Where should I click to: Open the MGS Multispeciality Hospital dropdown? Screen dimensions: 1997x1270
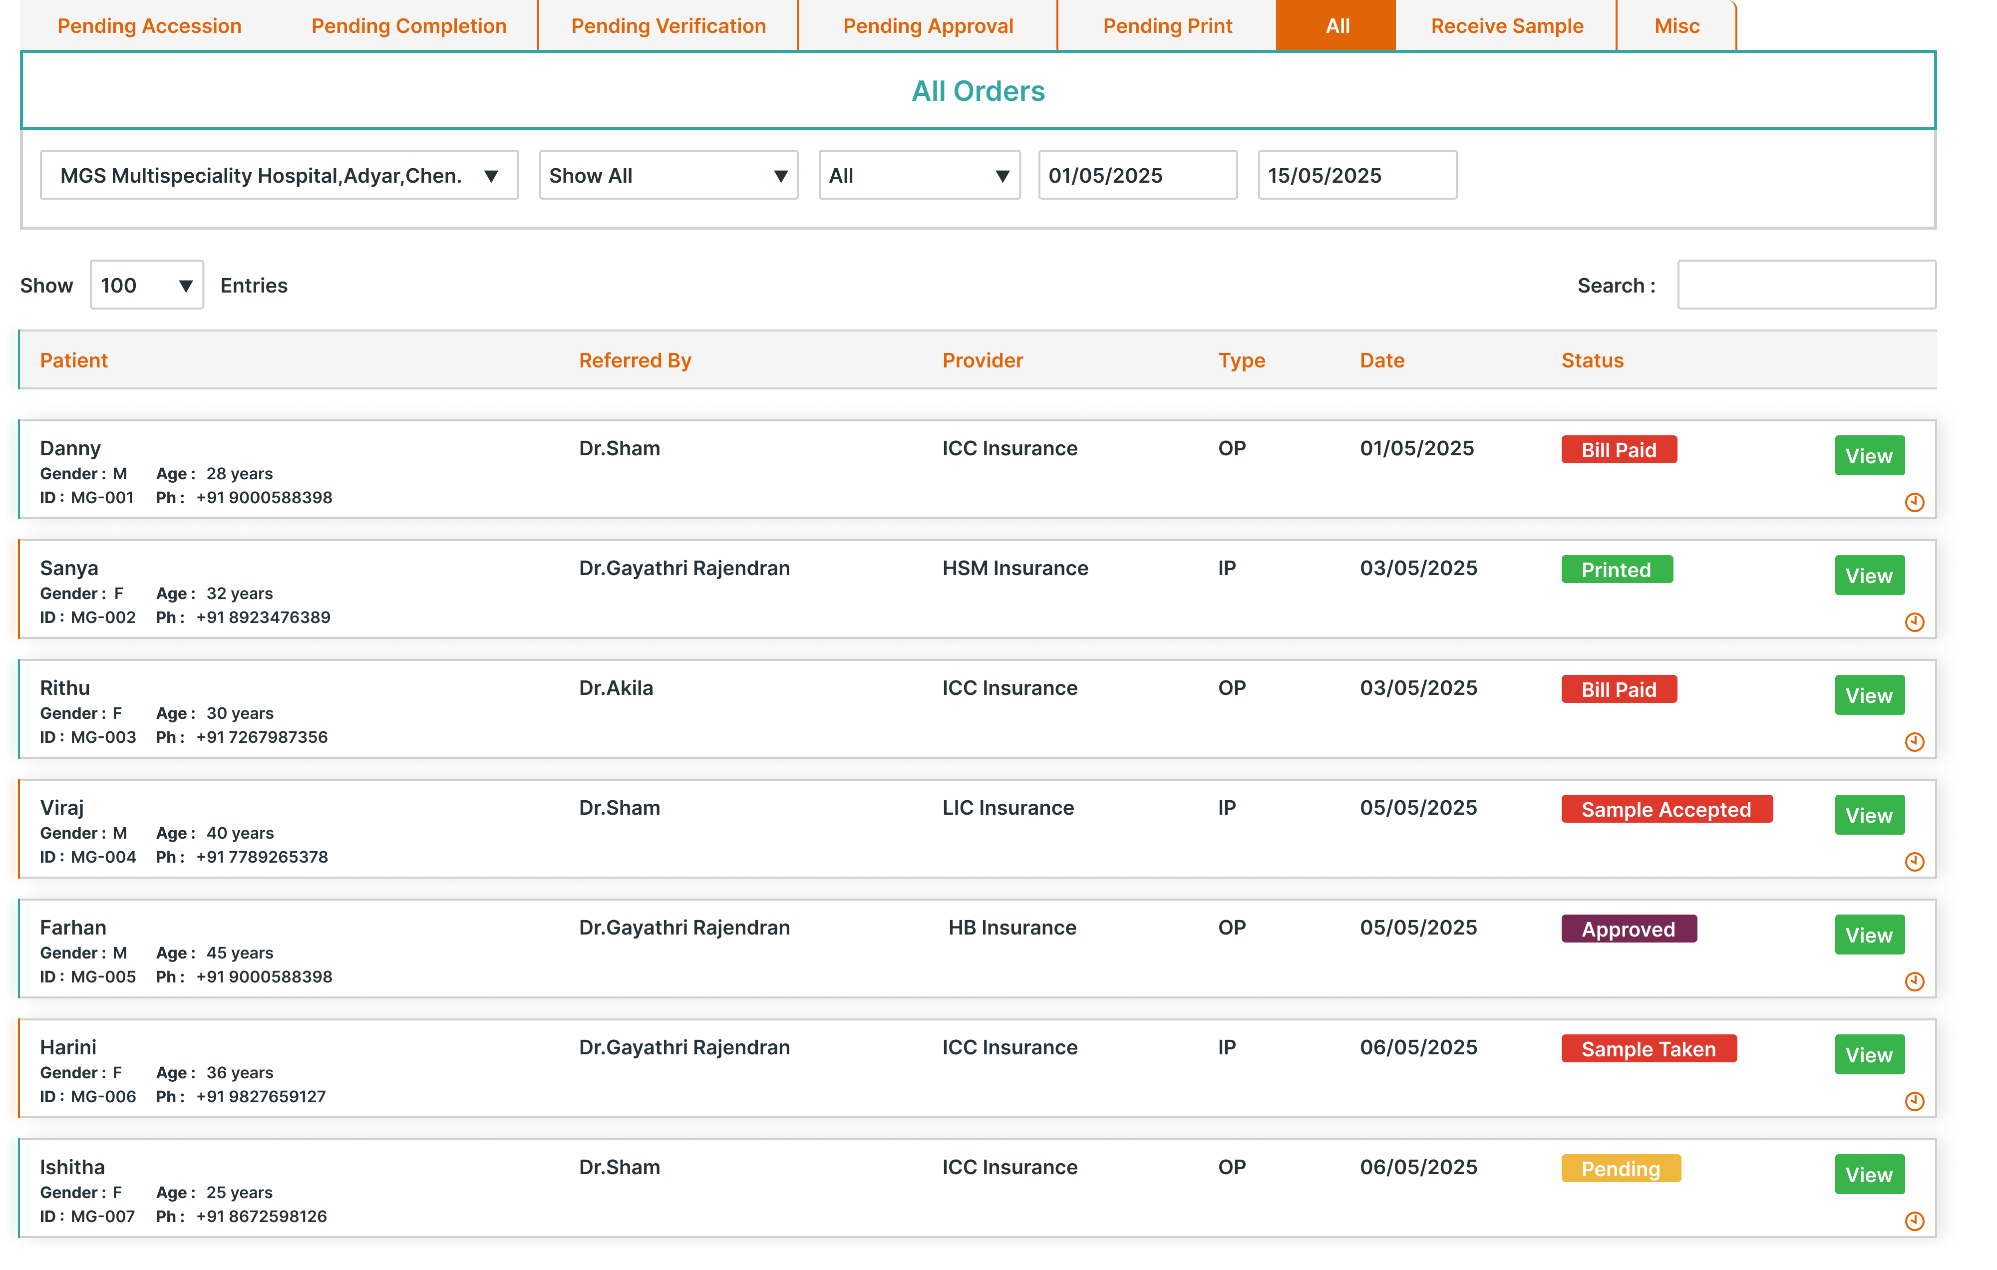click(279, 175)
